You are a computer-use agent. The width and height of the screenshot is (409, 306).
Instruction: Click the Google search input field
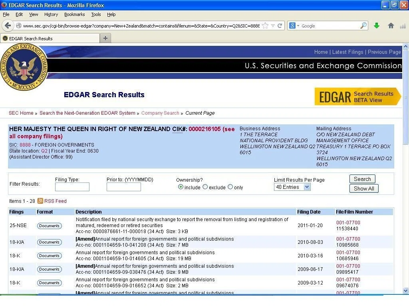tap(330, 26)
